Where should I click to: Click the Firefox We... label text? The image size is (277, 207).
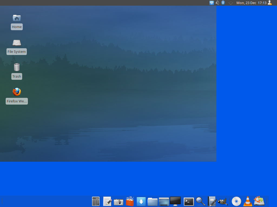coord(17,101)
